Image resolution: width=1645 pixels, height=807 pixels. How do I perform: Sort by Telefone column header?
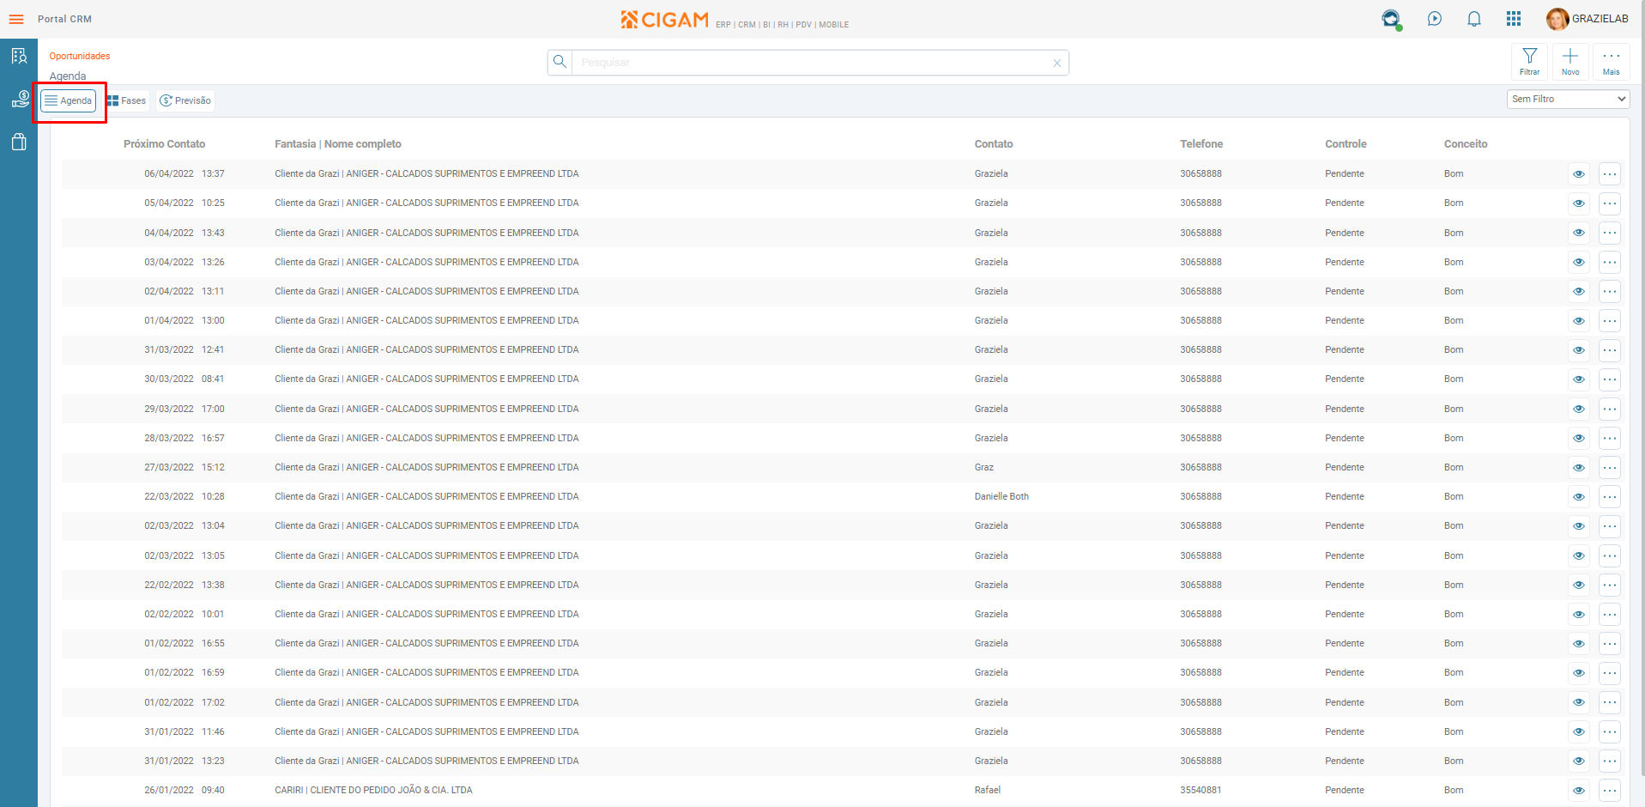1201,144
